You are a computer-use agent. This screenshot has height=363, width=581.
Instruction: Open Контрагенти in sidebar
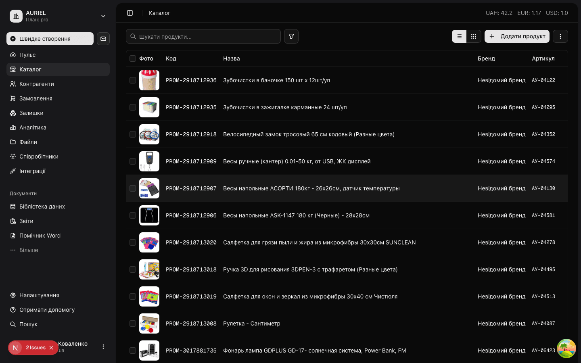[58, 84]
